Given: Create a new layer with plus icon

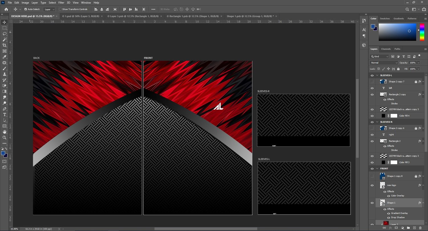Looking at the screenshot, I should click(x=414, y=228).
